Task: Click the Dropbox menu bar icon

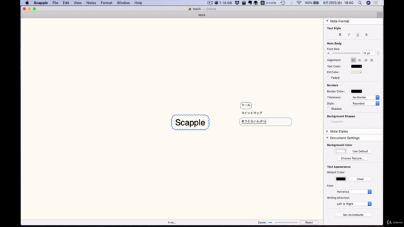Action: point(237,3)
